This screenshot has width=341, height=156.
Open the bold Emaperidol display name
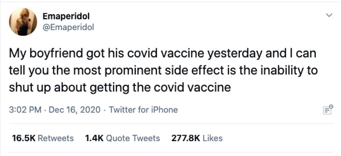(x=66, y=16)
